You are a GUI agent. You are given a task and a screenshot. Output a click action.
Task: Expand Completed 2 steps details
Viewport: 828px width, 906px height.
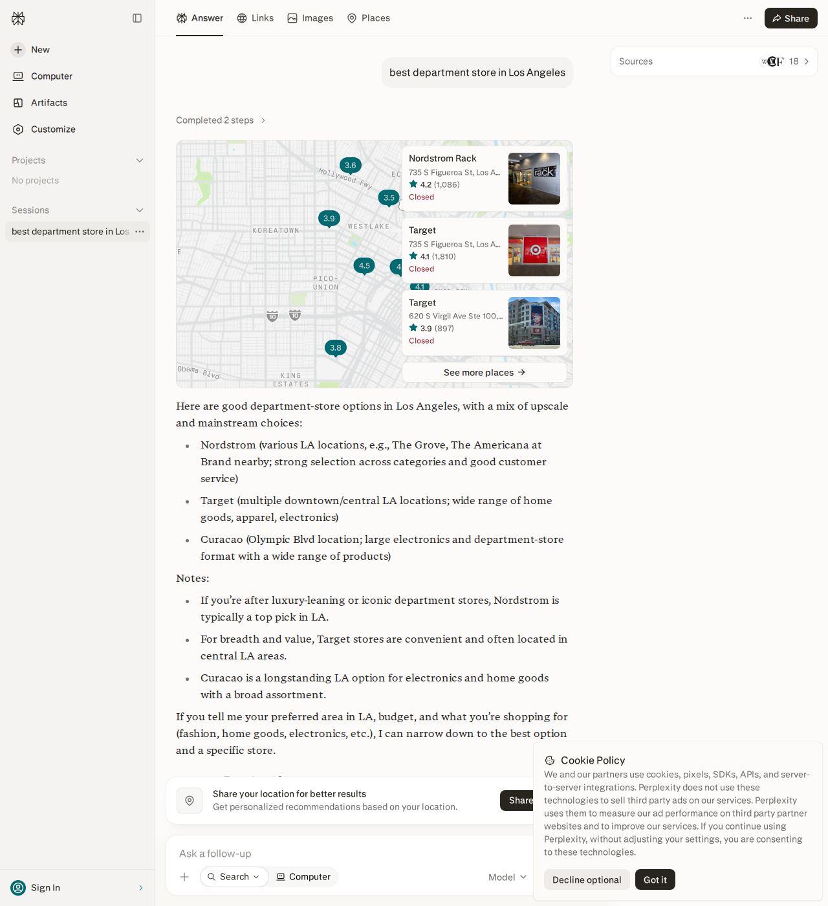coord(221,120)
